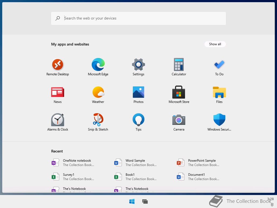Open recent OneNote notebook file
Screen dimensions: 277x208
(73, 162)
